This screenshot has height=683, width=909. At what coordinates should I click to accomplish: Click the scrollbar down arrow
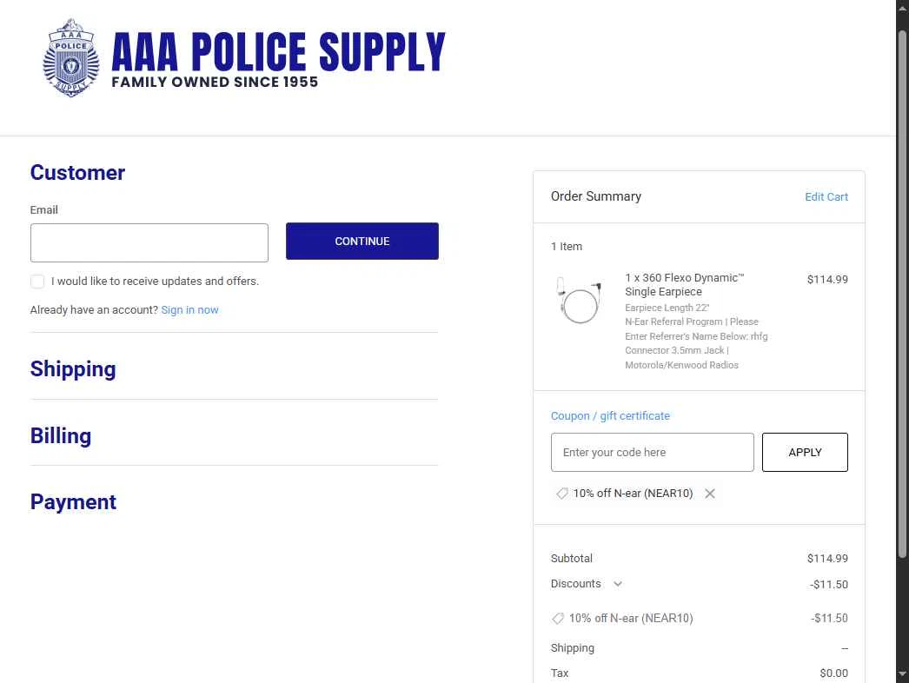[902, 673]
